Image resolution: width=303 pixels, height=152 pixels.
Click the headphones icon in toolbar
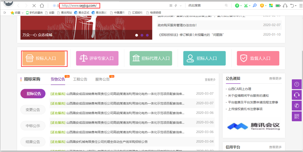click(x=285, y=6)
